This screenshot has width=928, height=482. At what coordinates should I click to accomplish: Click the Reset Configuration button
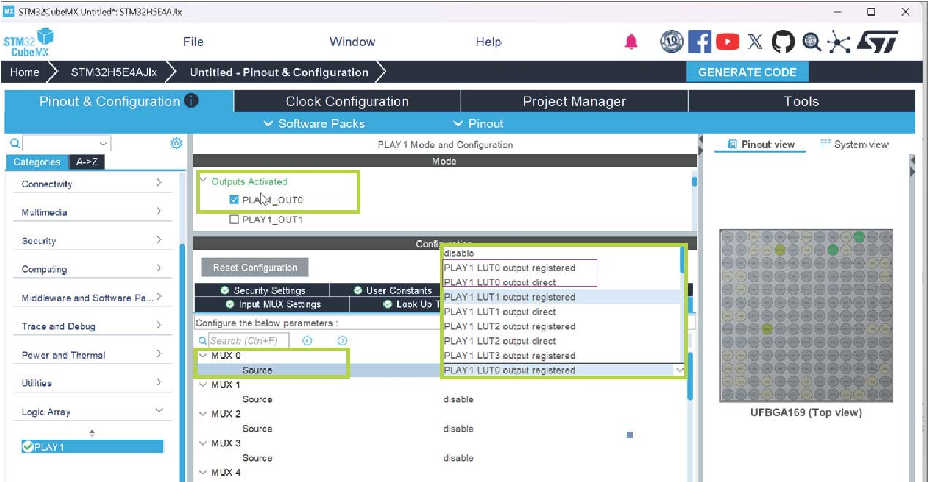pos(255,268)
